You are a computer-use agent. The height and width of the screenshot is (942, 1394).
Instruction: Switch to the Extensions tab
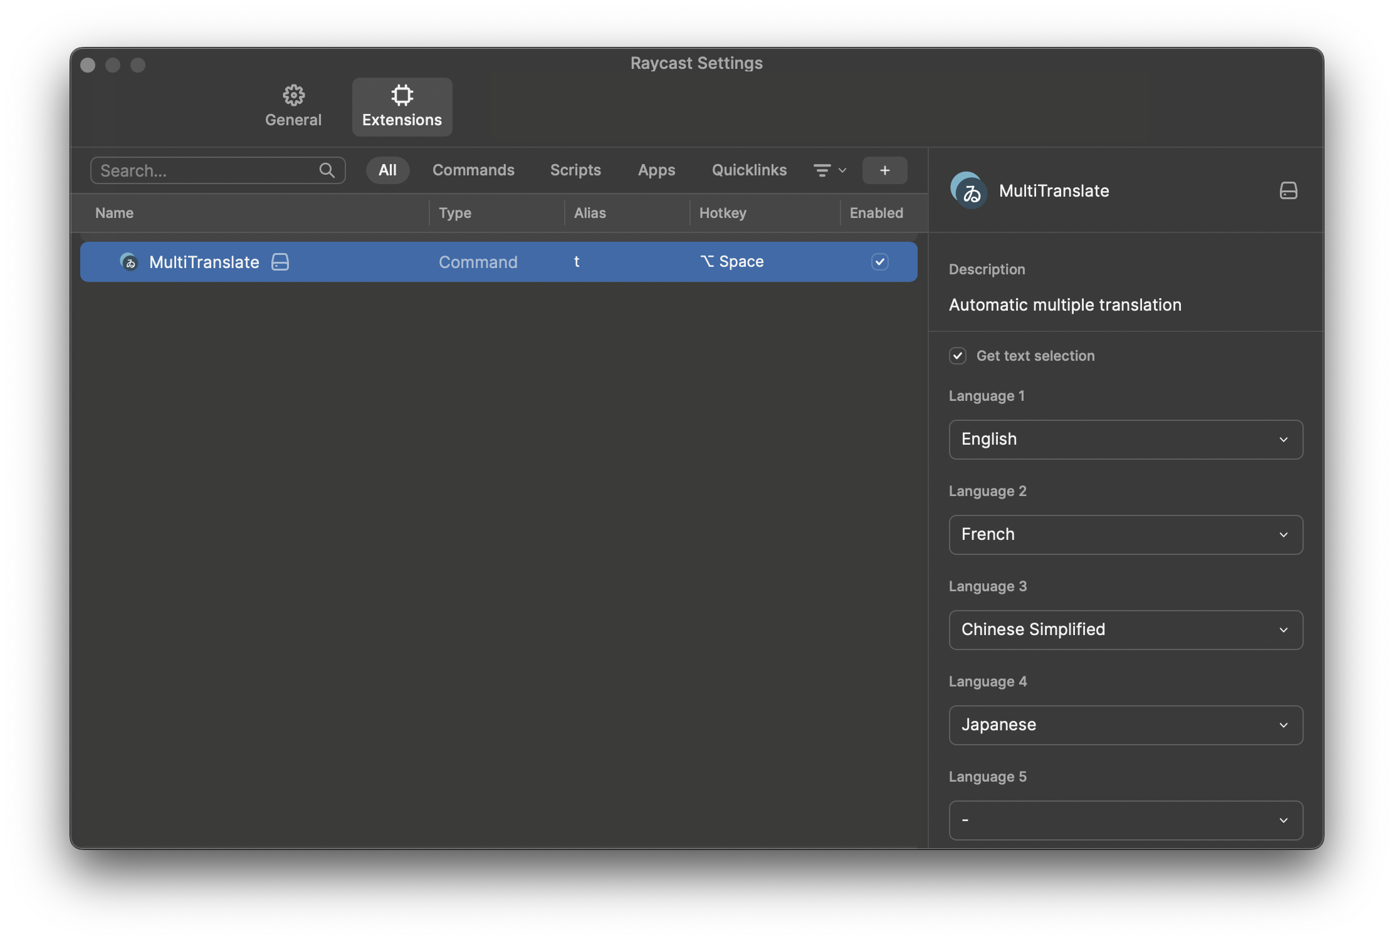tap(402, 106)
